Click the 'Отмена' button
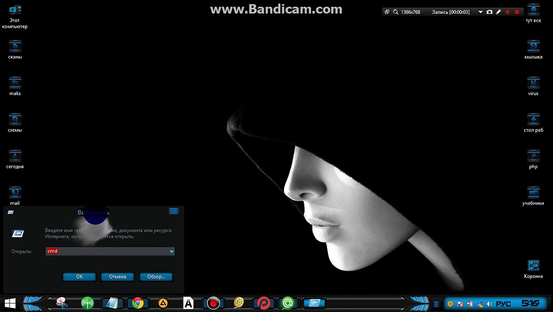The width and height of the screenshot is (553, 312). pos(117,276)
